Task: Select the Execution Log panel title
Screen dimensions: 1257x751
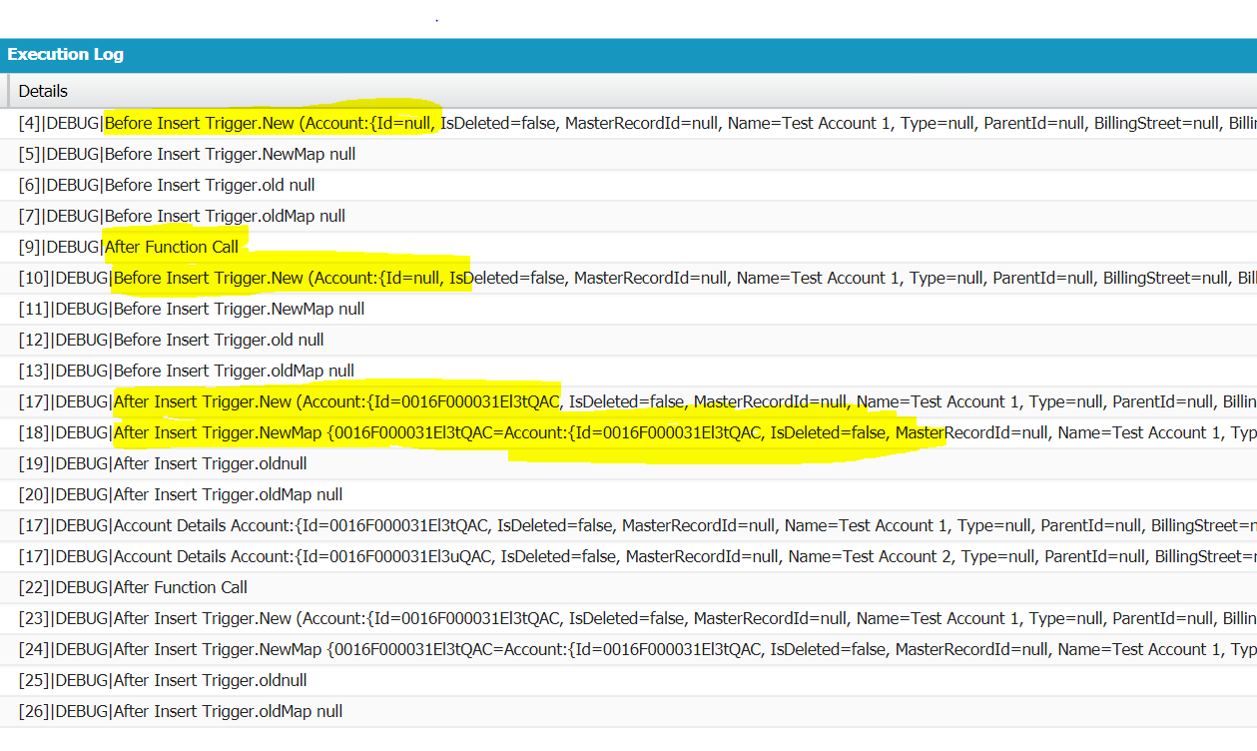Action: (x=66, y=55)
